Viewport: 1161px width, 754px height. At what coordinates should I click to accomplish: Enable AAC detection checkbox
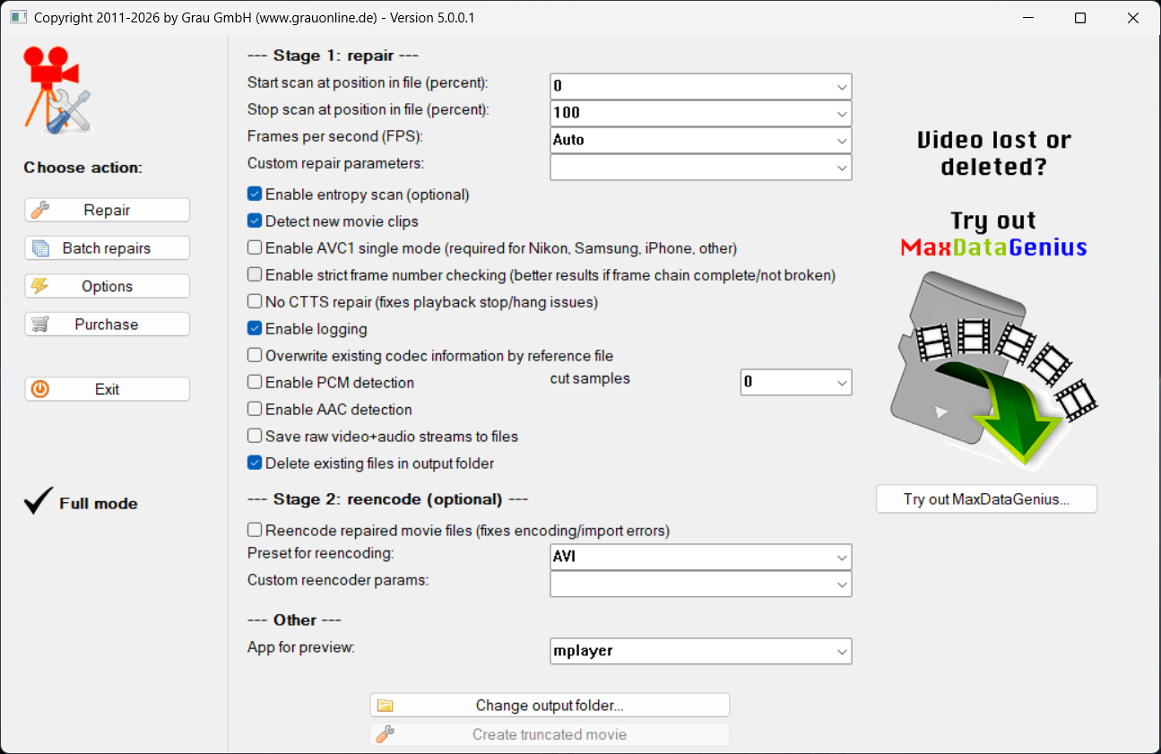point(255,410)
